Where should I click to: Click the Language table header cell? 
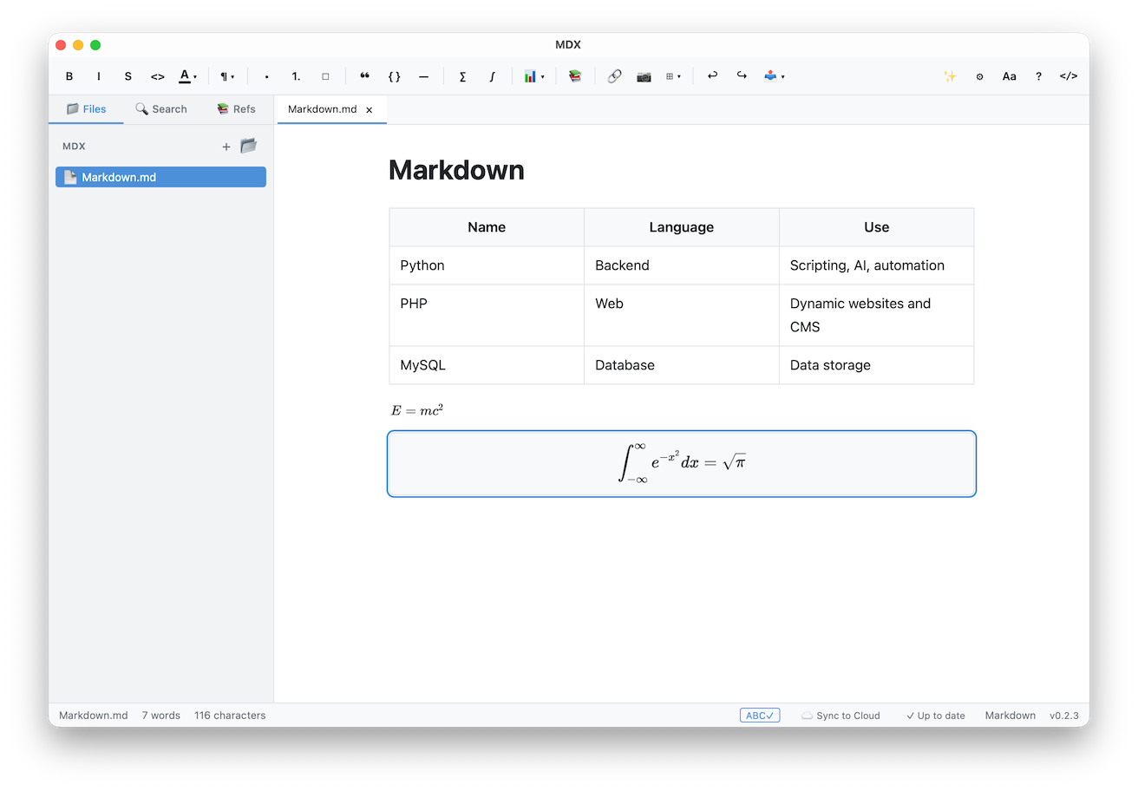click(x=682, y=227)
